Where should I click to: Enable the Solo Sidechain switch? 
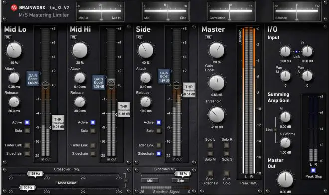[210, 173]
